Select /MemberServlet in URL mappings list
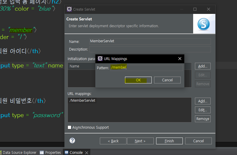The width and height of the screenshot is (237, 155). [x=82, y=101]
